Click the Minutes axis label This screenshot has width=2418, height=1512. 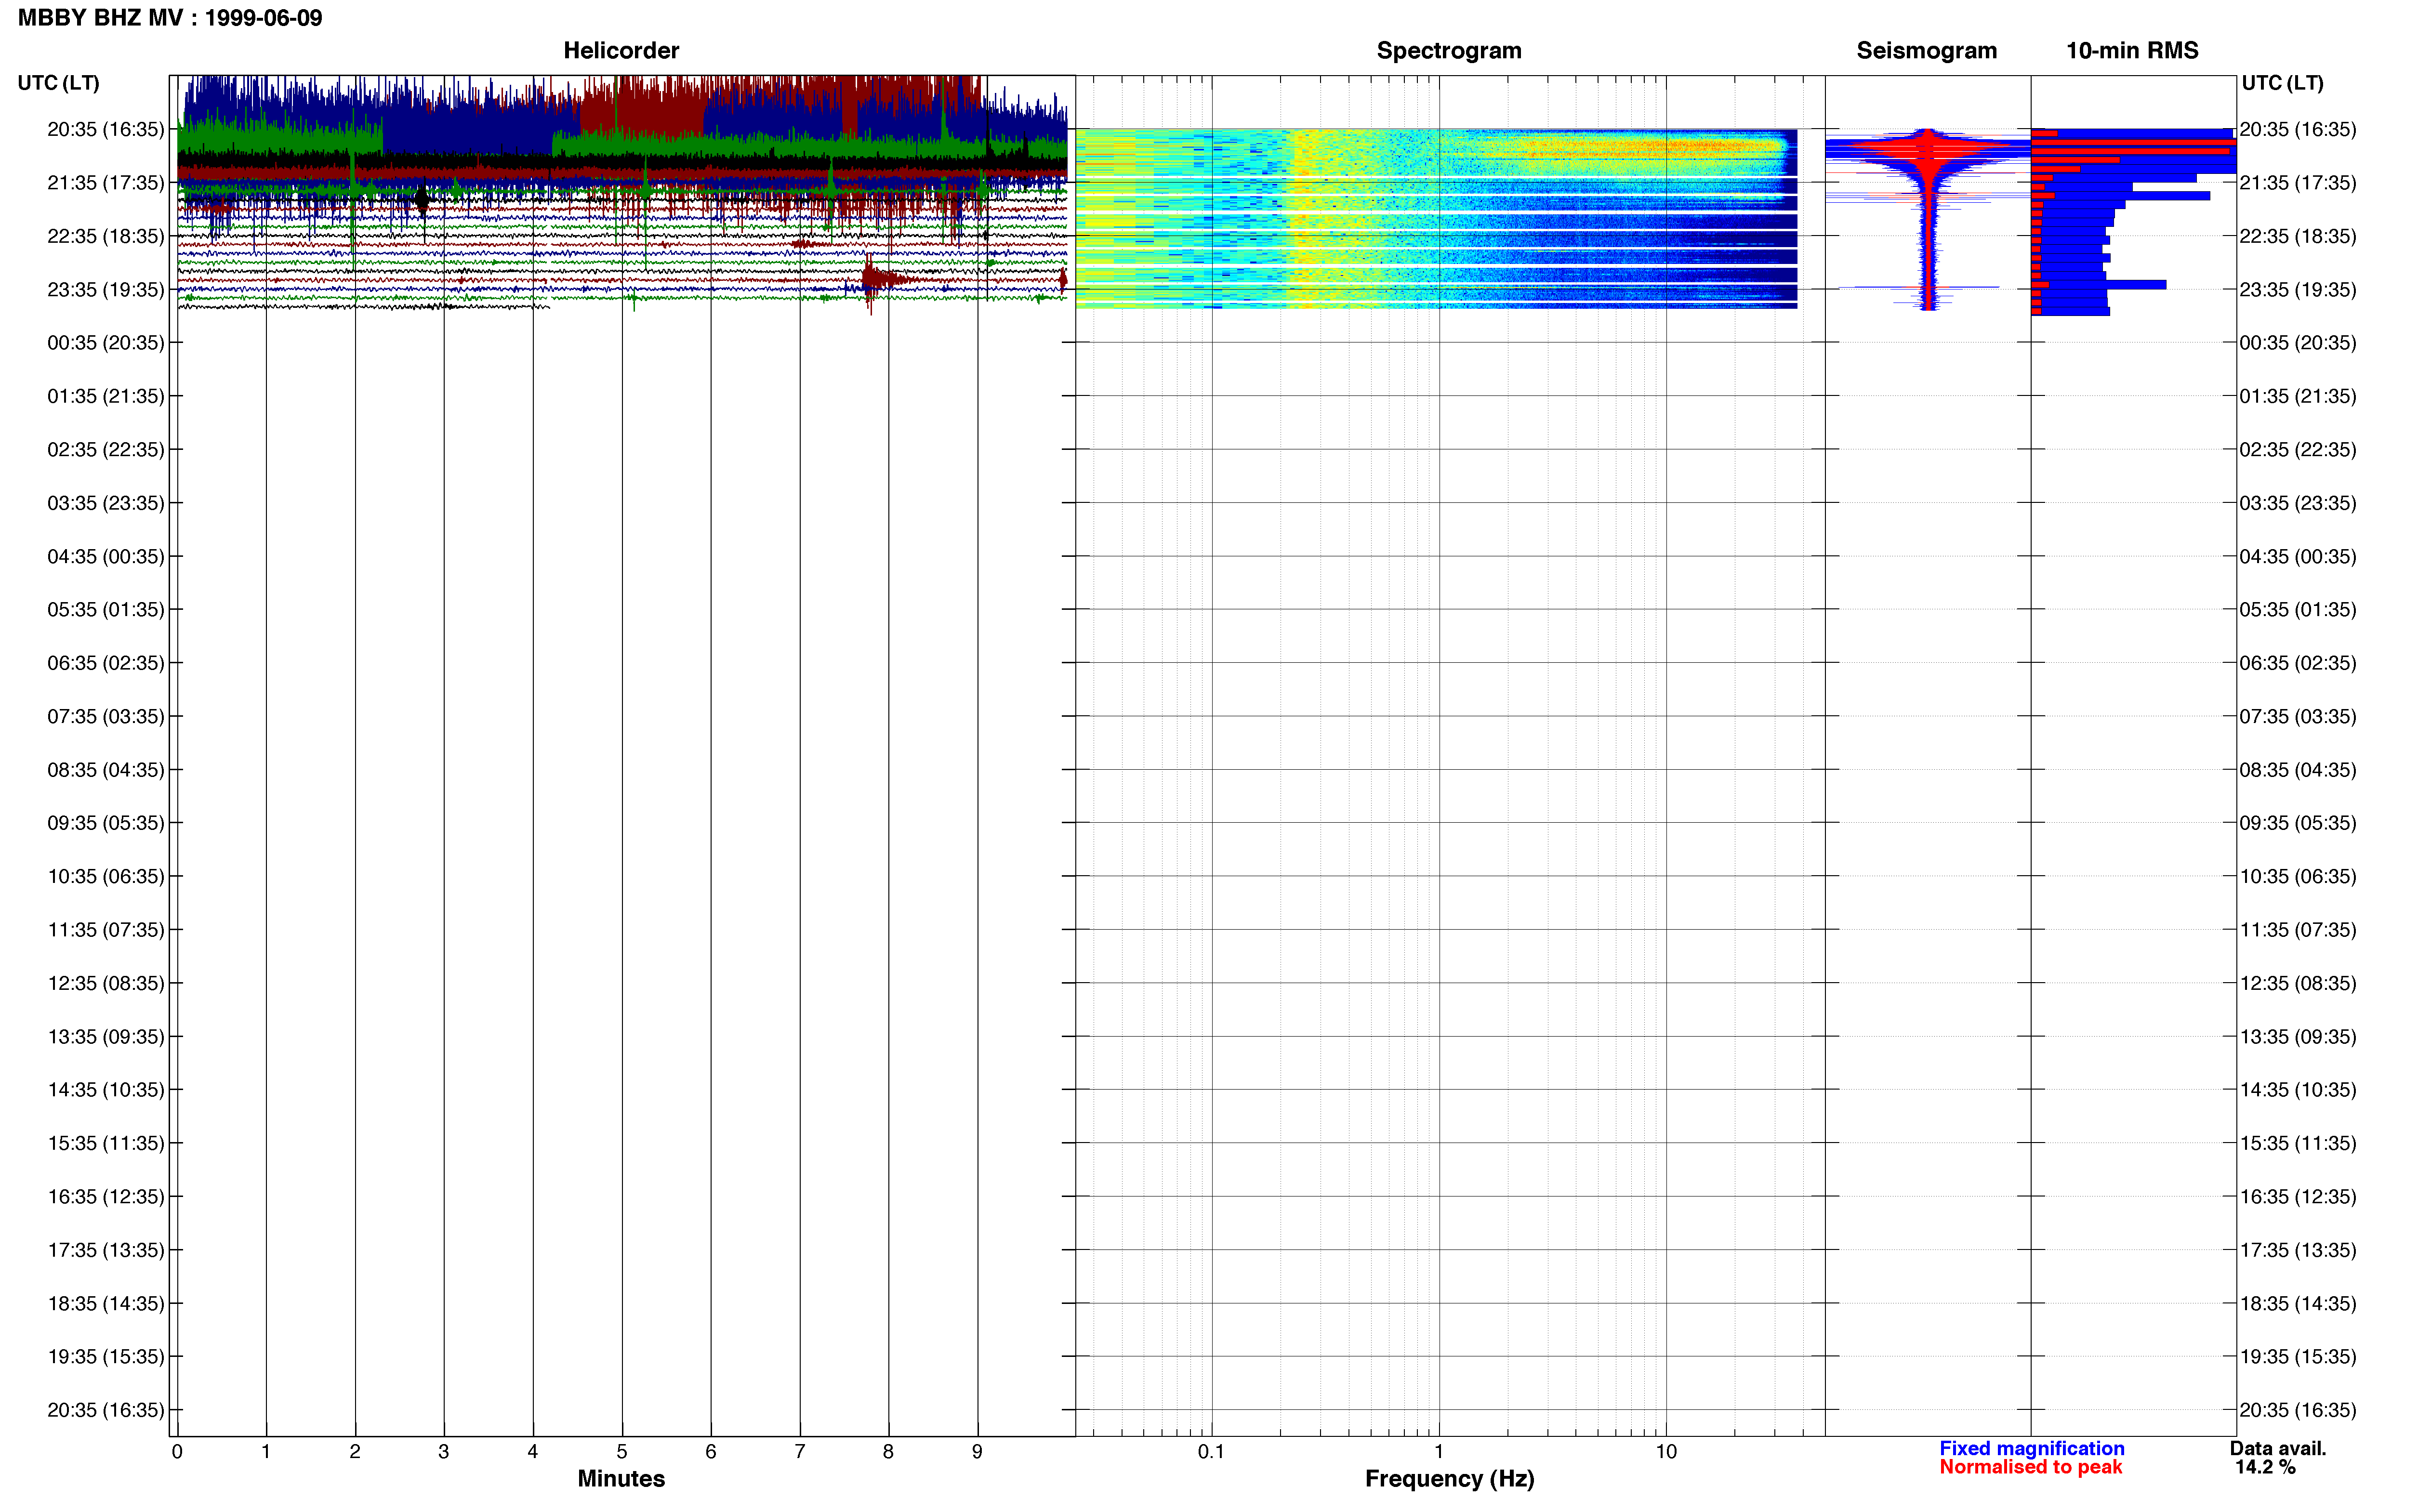(621, 1478)
